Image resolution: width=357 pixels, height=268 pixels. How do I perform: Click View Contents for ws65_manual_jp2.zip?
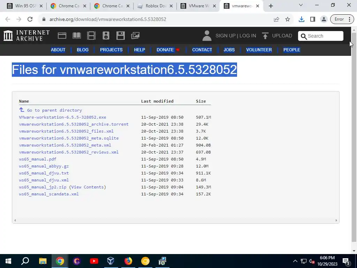88,187
